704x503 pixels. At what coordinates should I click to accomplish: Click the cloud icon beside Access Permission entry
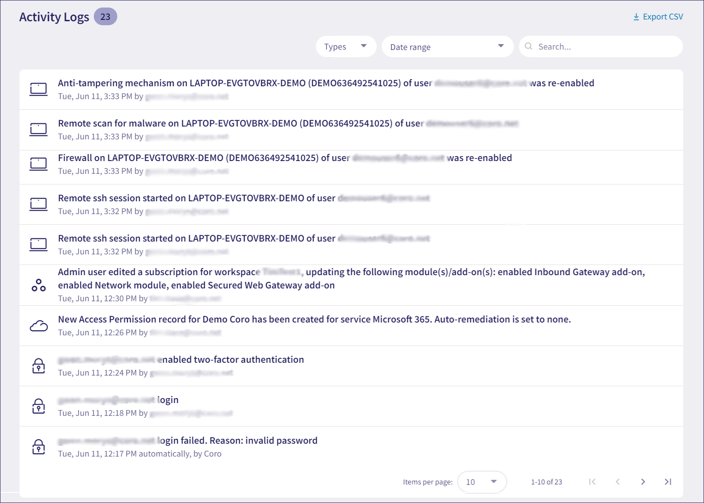pos(38,326)
